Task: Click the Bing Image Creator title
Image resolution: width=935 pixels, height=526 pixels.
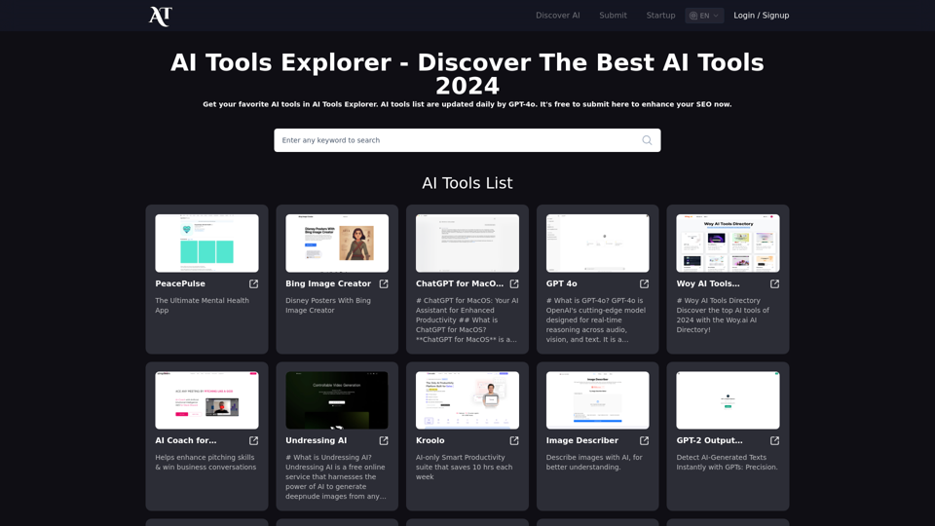Action: click(328, 283)
